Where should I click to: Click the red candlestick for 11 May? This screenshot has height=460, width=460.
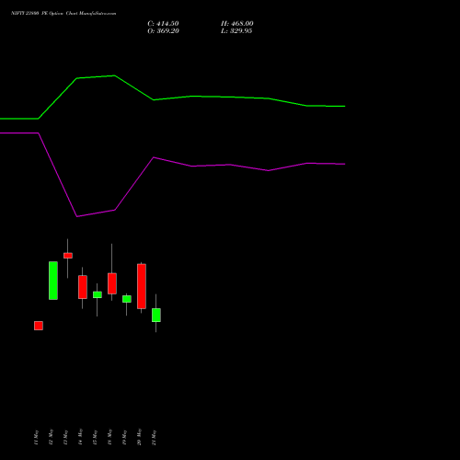point(39,326)
